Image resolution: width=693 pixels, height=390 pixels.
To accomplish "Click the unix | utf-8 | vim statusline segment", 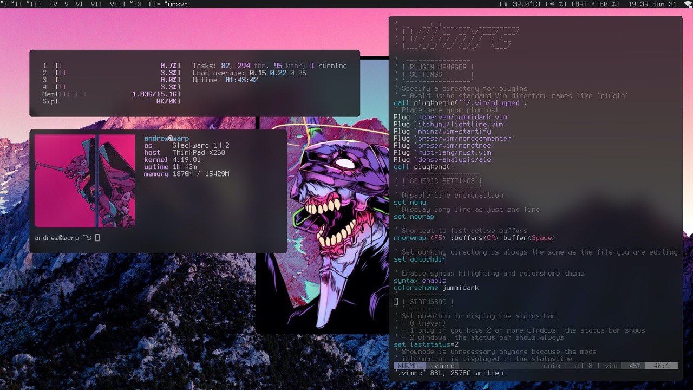I will (580, 366).
